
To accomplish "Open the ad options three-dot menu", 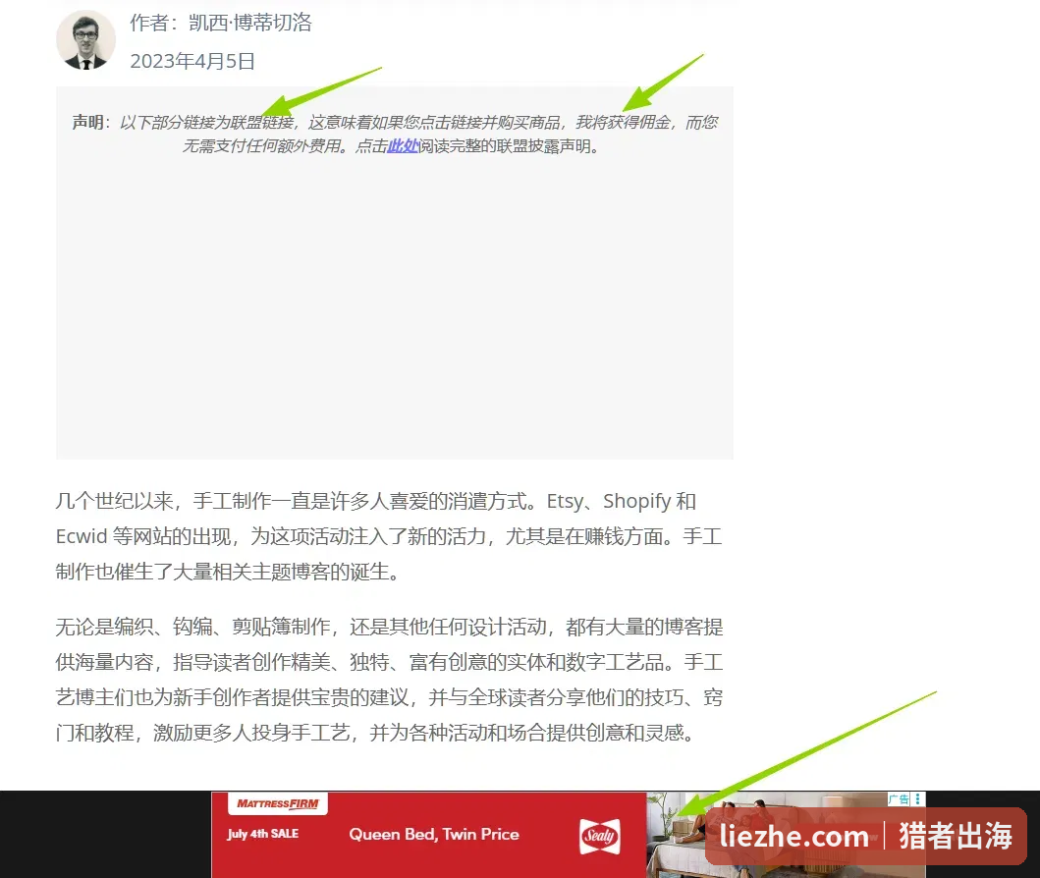I will [918, 799].
